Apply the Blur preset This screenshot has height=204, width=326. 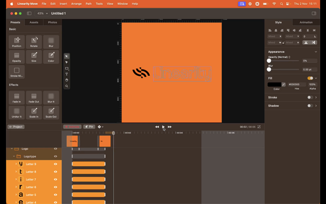[51, 42]
